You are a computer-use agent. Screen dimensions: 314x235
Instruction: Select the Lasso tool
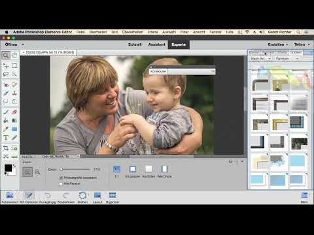[6, 74]
